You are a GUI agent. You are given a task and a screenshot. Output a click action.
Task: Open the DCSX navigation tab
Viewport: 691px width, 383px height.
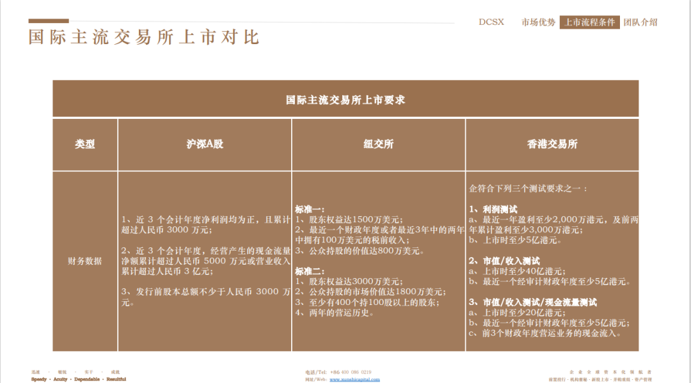(491, 22)
